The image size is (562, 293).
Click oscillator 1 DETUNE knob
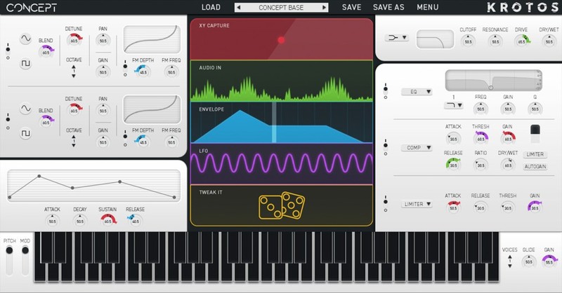(x=74, y=41)
